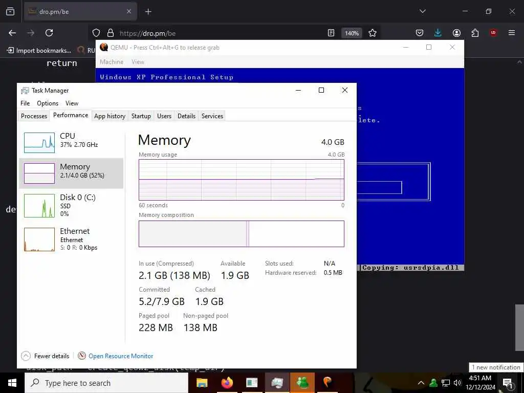Open Task Manager View menu
The image size is (524, 393).
(72, 103)
